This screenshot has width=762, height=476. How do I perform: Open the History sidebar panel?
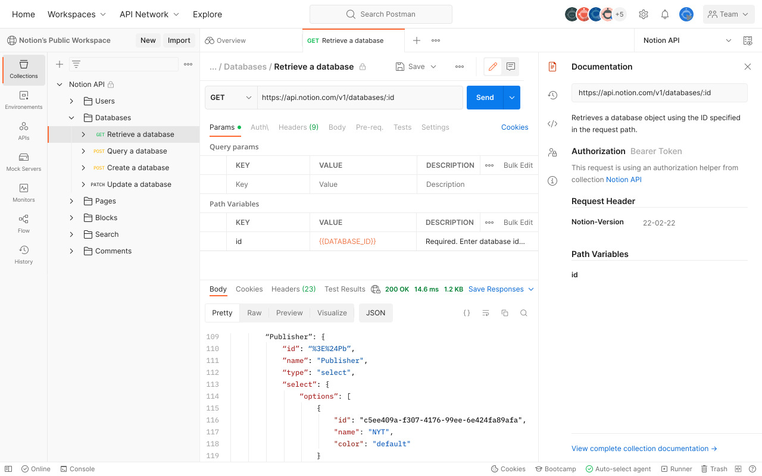[24, 255]
